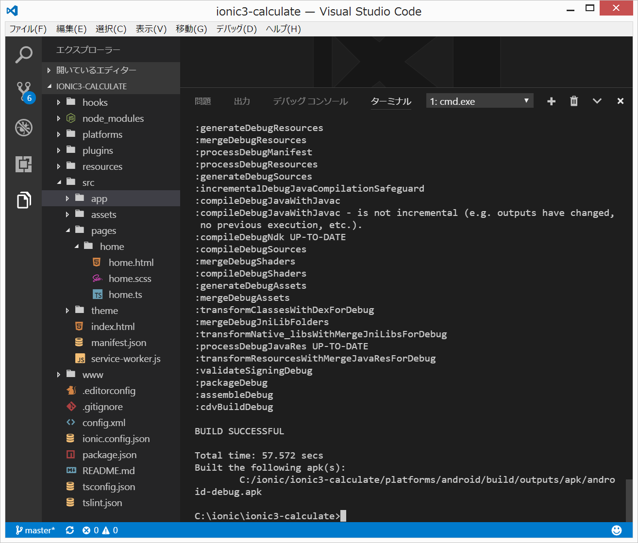Screen dimensions: 638x543
Task: Kill terminal using the trash icon
Action: [x=574, y=101]
